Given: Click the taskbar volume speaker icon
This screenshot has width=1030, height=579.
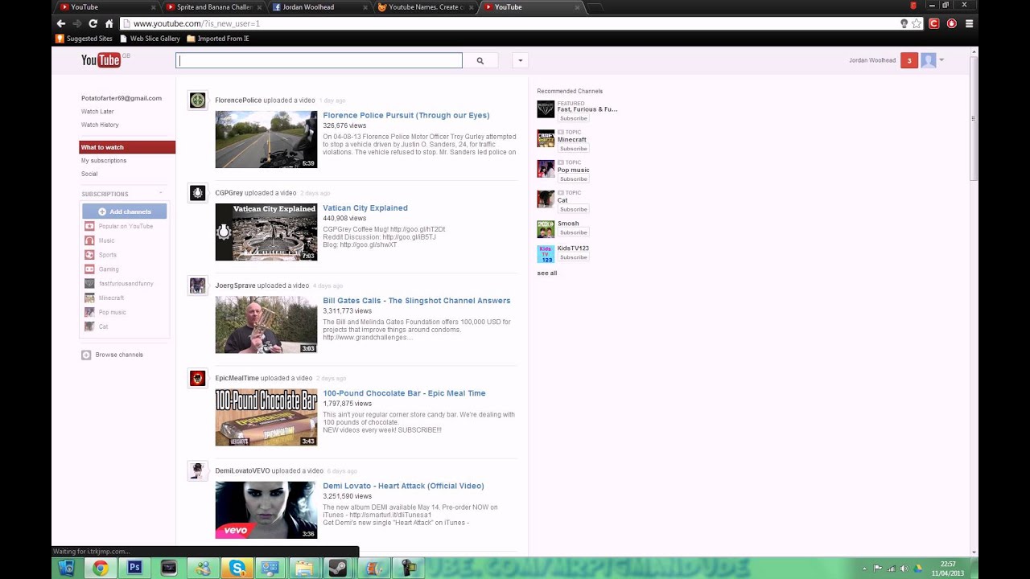Looking at the screenshot, I should tap(904, 569).
